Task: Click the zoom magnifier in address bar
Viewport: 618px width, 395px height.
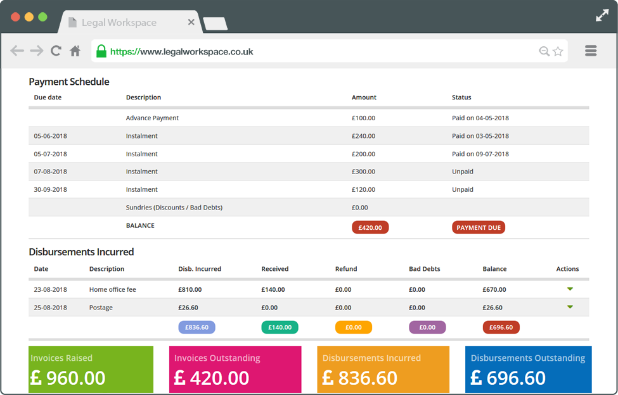Action: (x=544, y=51)
